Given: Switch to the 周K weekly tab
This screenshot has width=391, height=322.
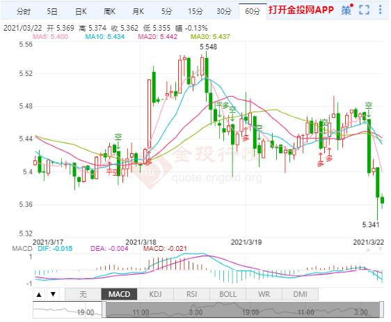Looking at the screenshot, I should pyautogui.click(x=109, y=11).
